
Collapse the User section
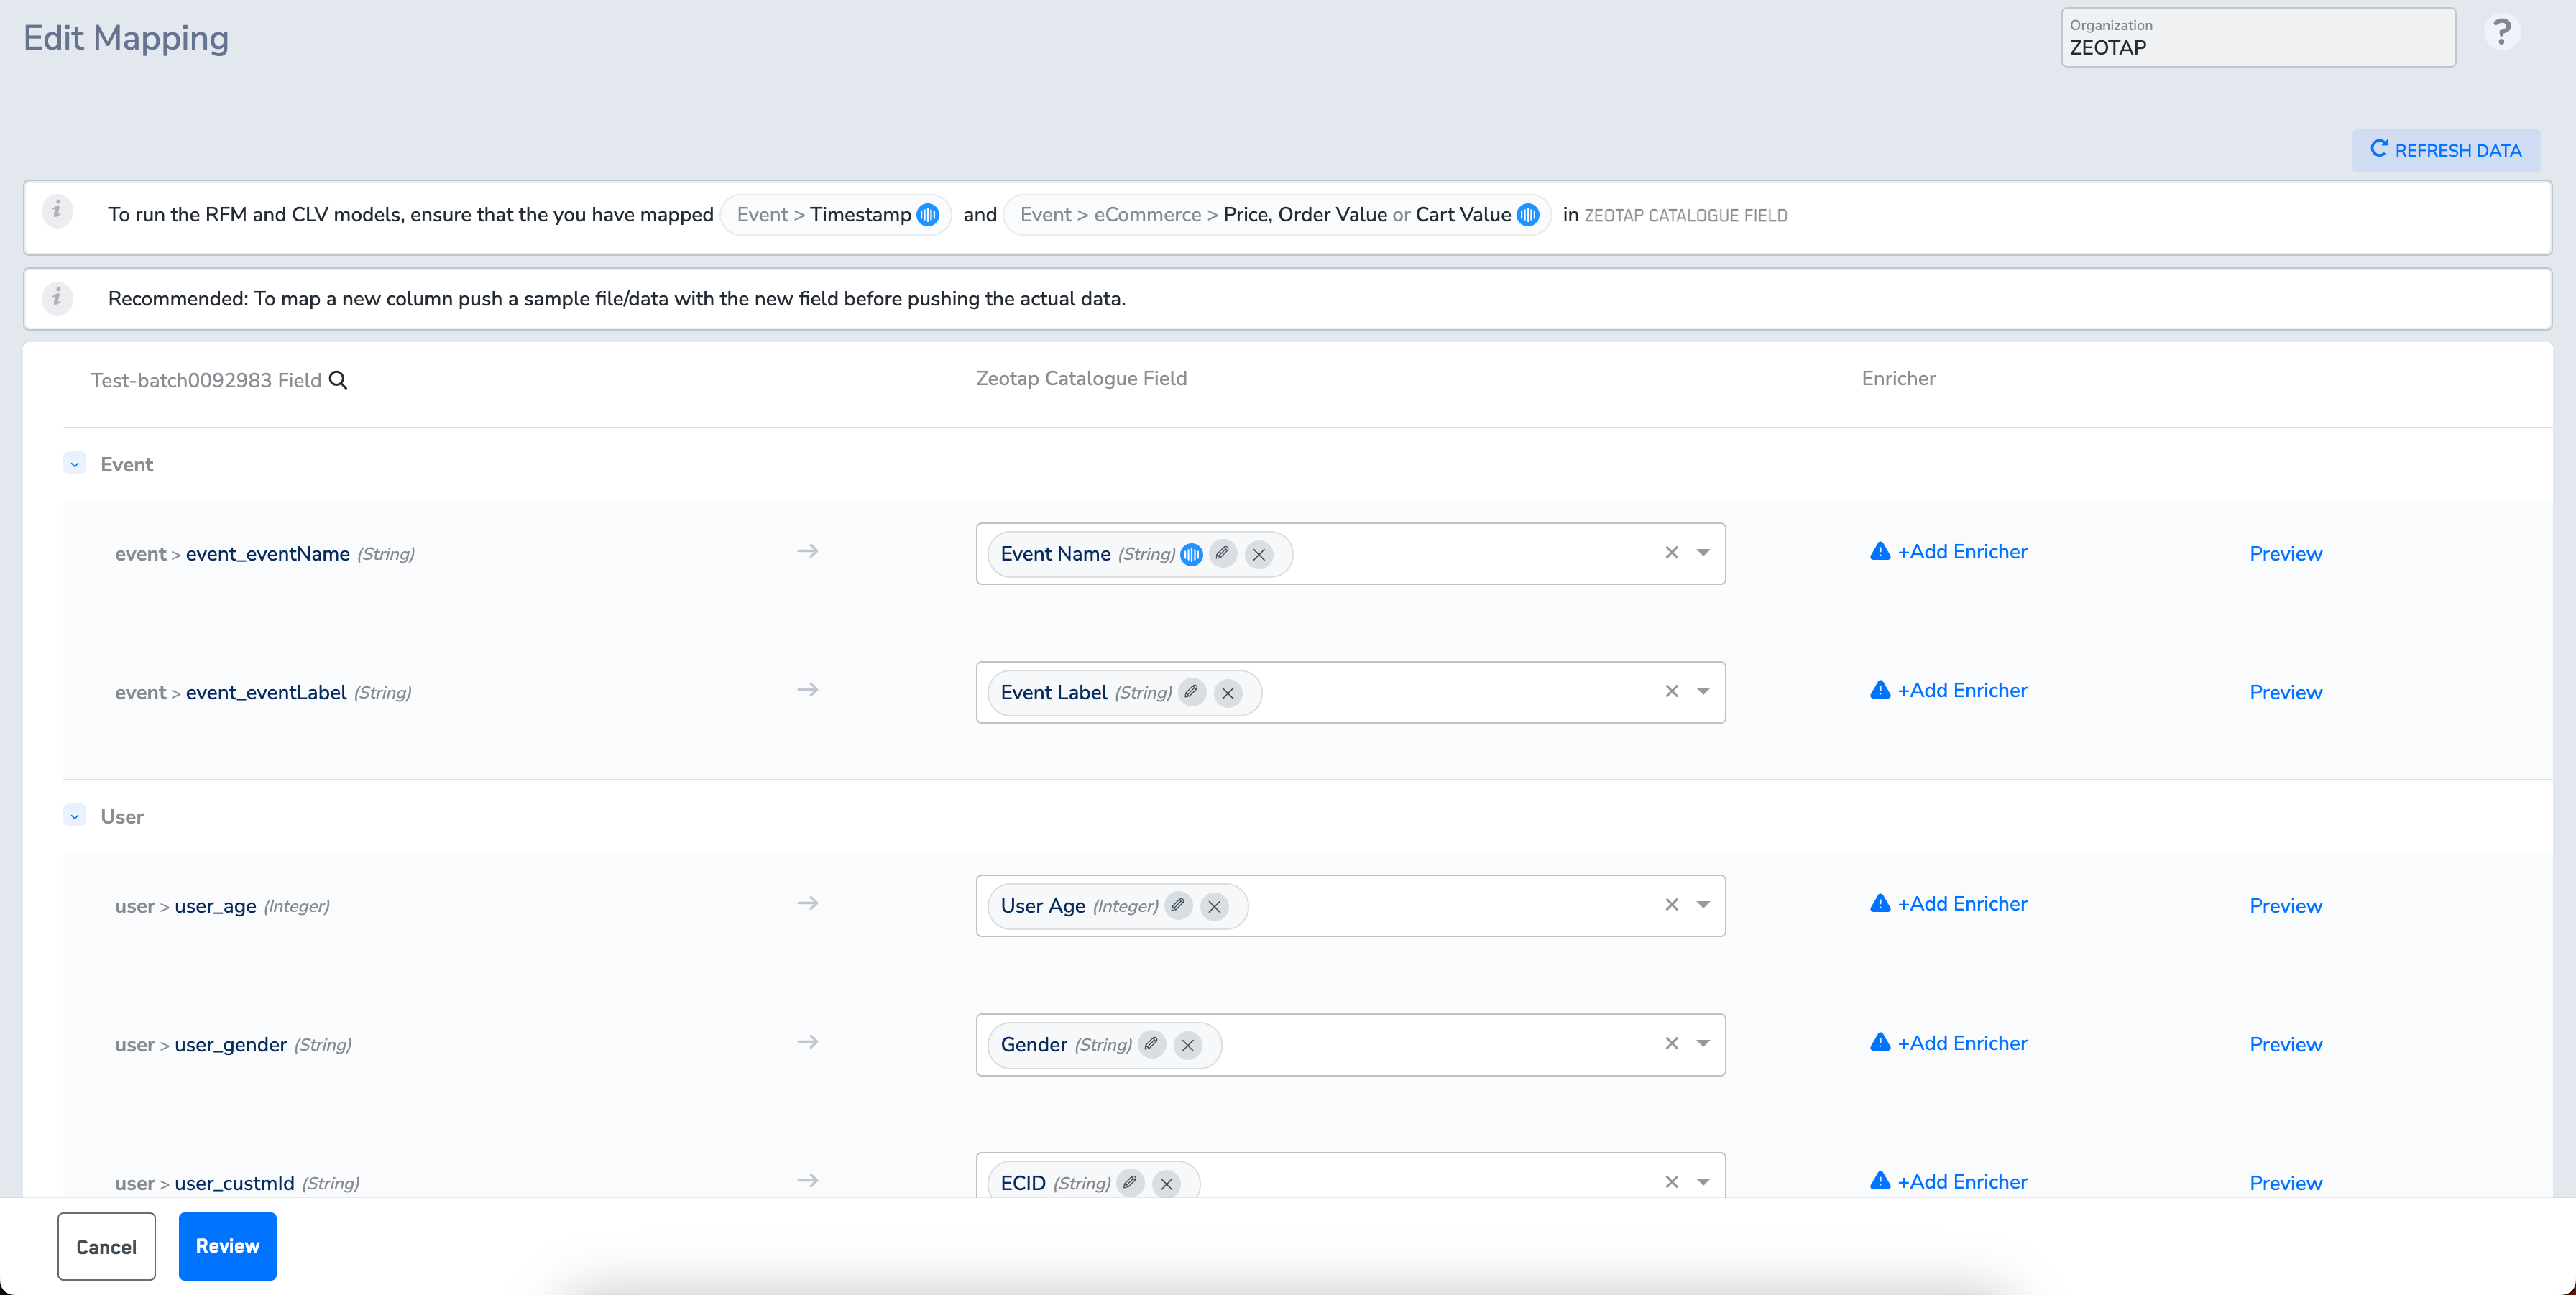(74, 816)
